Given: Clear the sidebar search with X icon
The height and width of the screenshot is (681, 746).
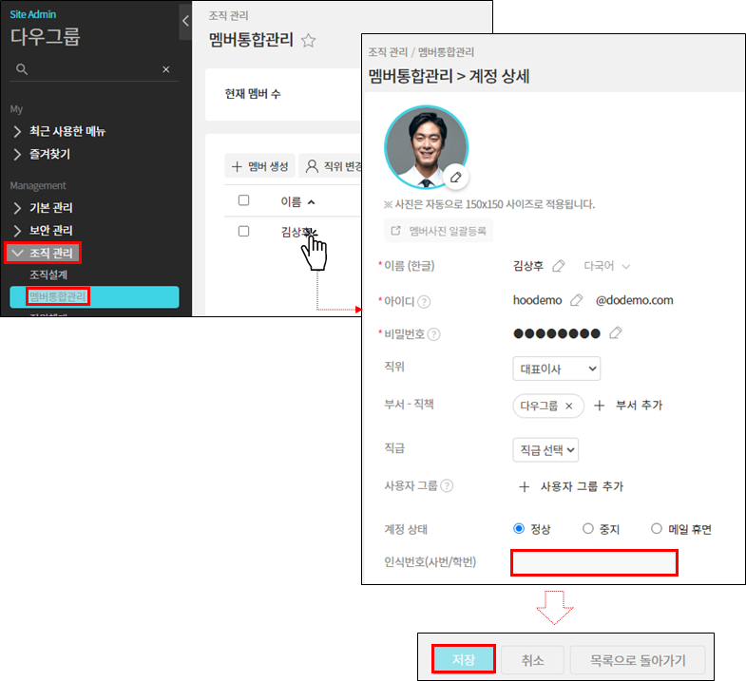Looking at the screenshot, I should [x=165, y=69].
